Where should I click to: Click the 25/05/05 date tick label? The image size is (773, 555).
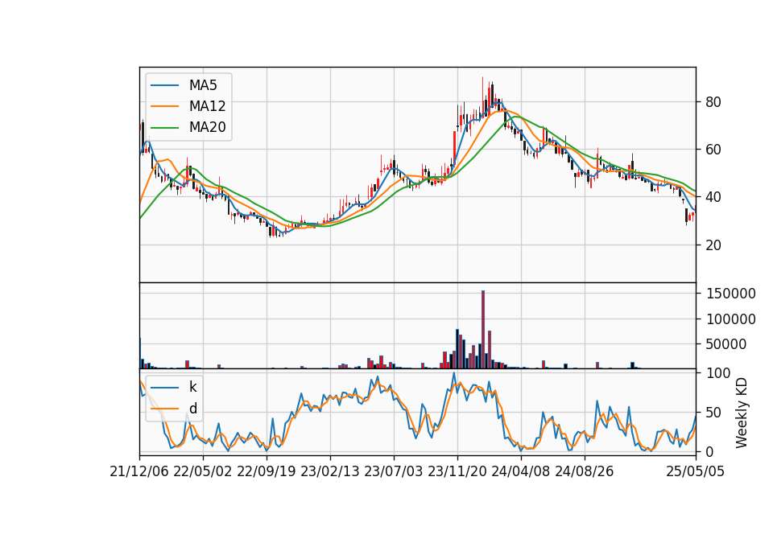[x=696, y=471]
